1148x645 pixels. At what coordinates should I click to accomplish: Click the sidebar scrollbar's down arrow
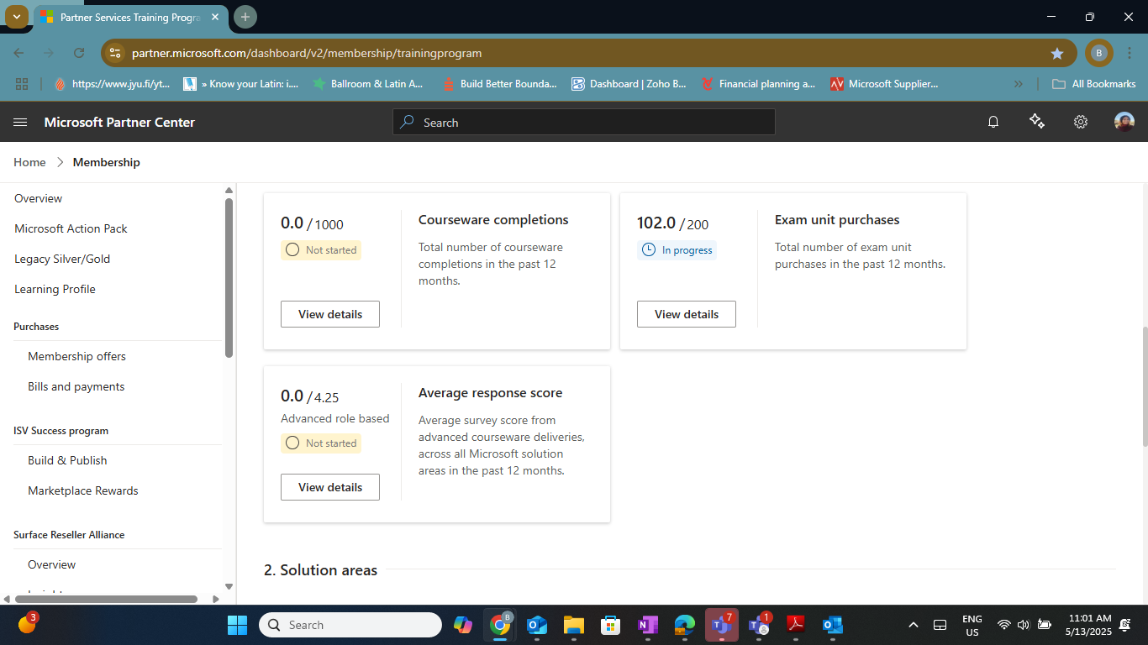tap(229, 587)
